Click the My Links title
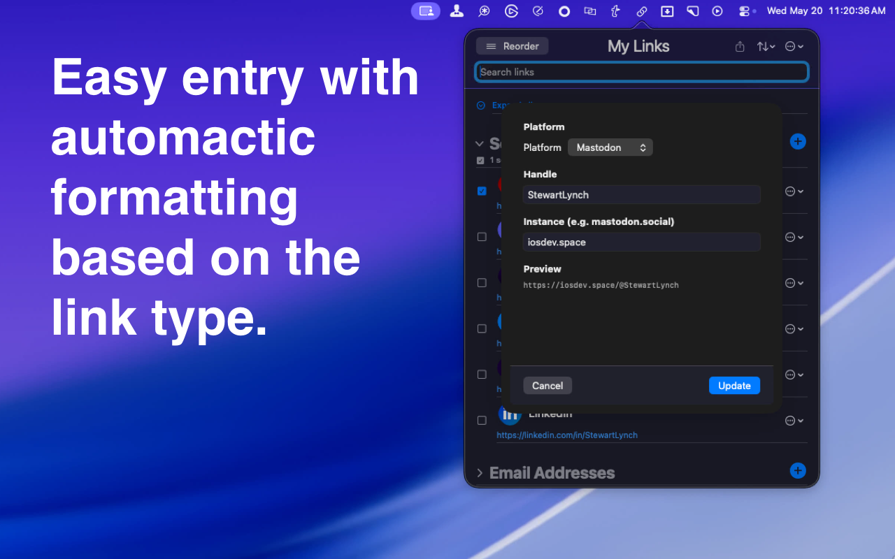Image resolution: width=895 pixels, height=559 pixels. (638, 47)
